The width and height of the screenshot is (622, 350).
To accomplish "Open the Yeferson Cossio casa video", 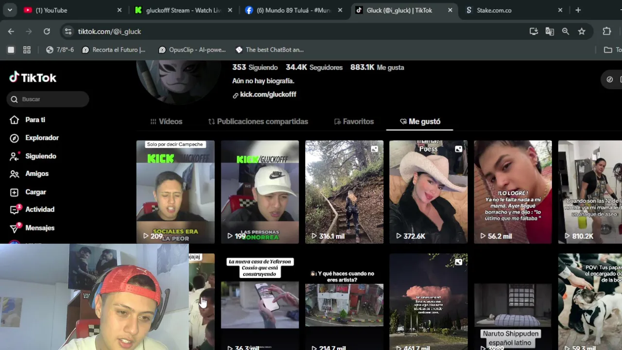I will 260,301.
